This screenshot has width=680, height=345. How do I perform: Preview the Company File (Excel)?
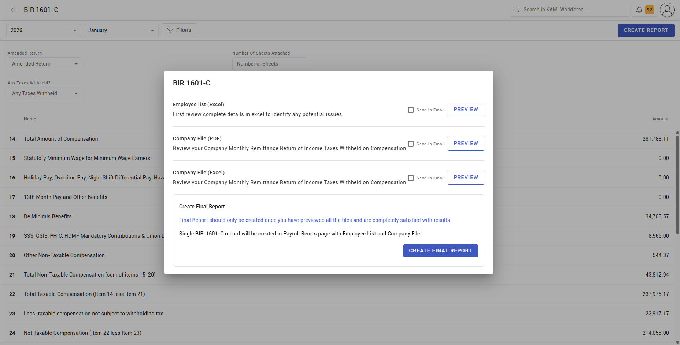click(466, 178)
